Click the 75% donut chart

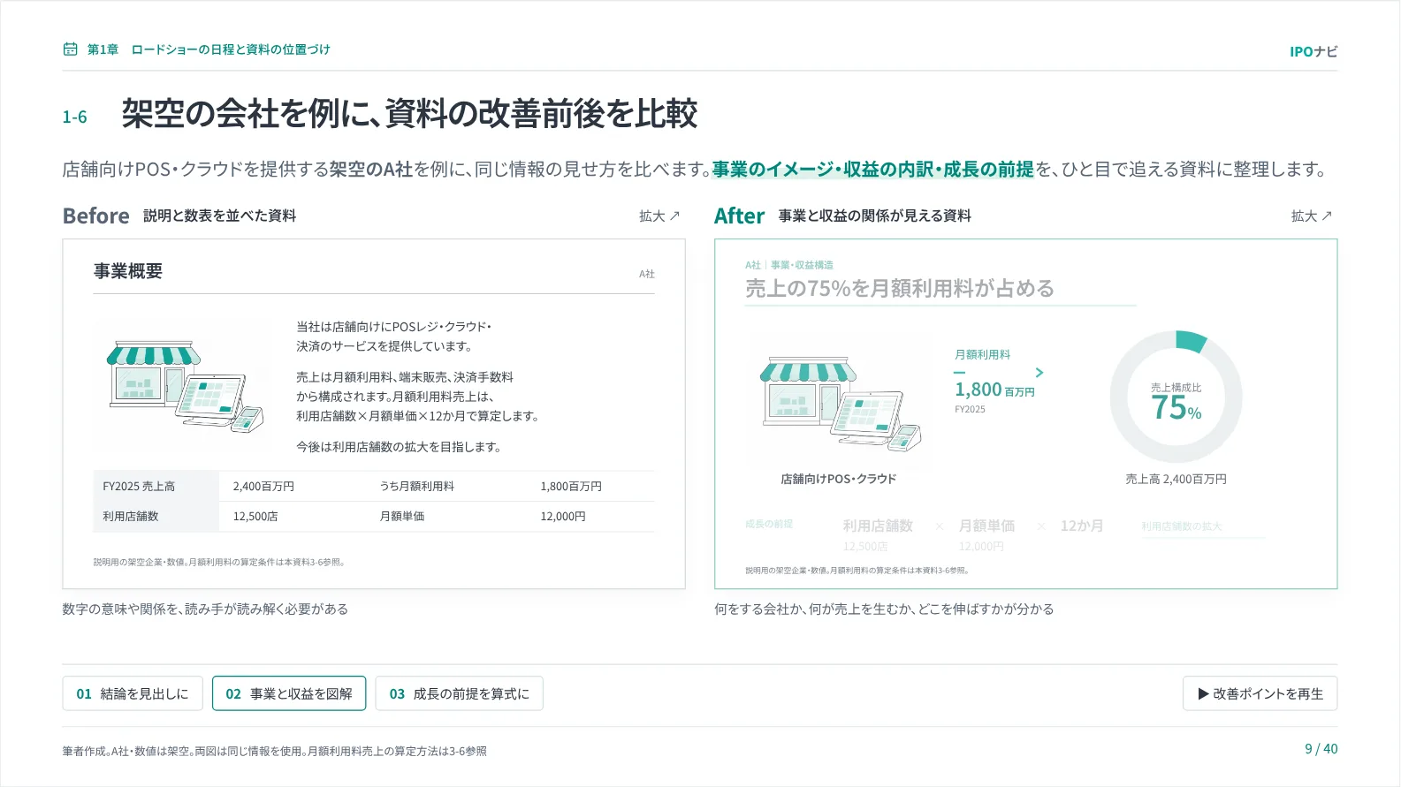[1176, 397]
